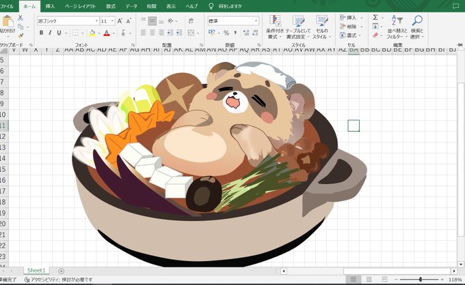The width and height of the screenshot is (465, 285).
Task: Click the red font color A
Action: 107,33
